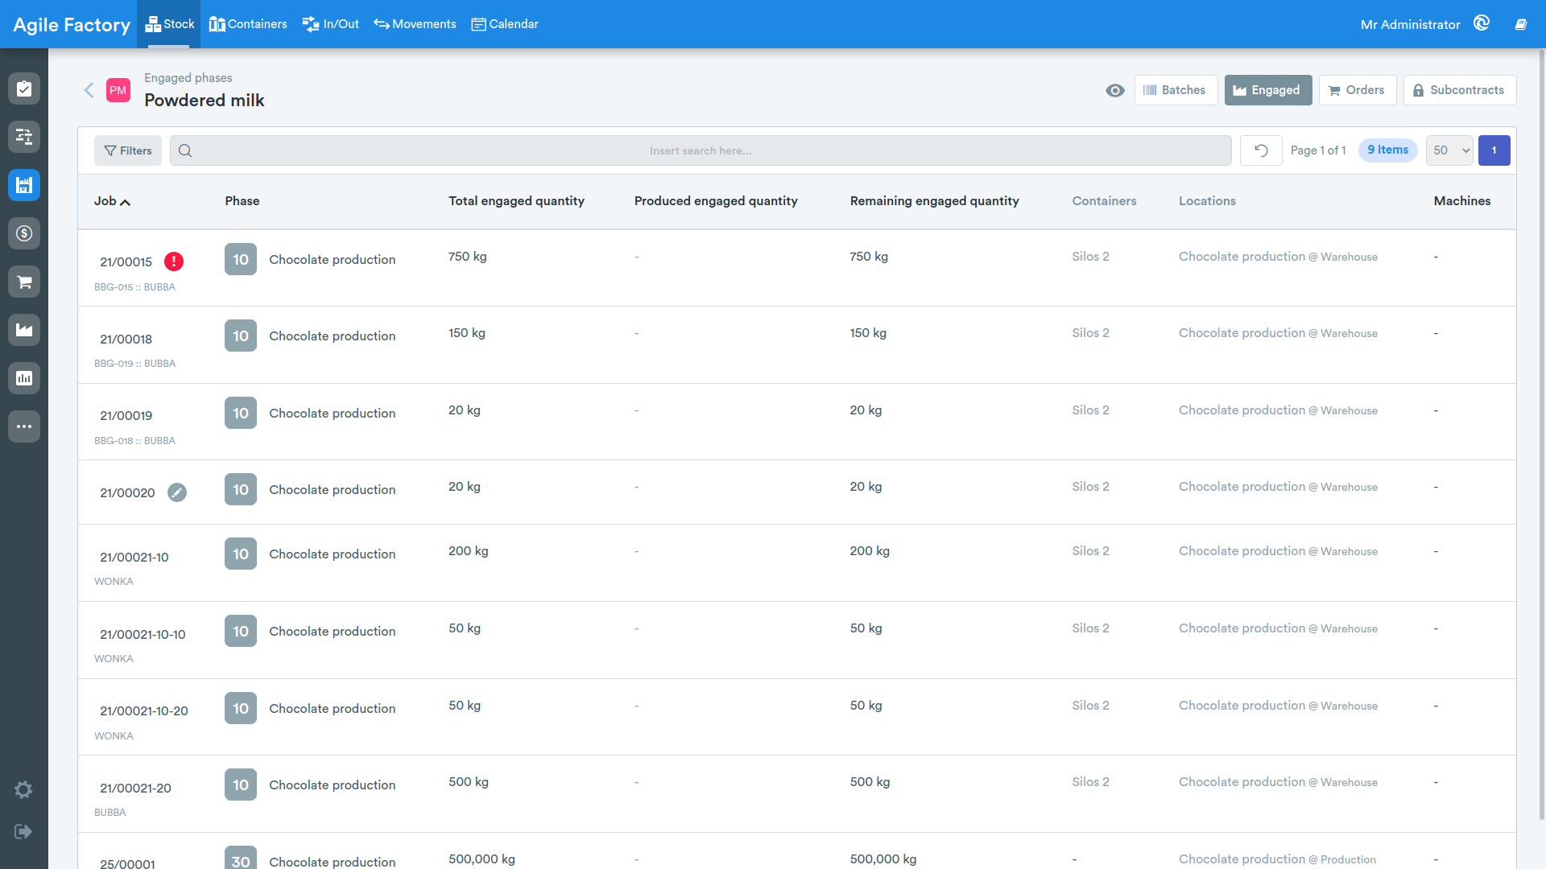Open the Filters button

[128, 150]
